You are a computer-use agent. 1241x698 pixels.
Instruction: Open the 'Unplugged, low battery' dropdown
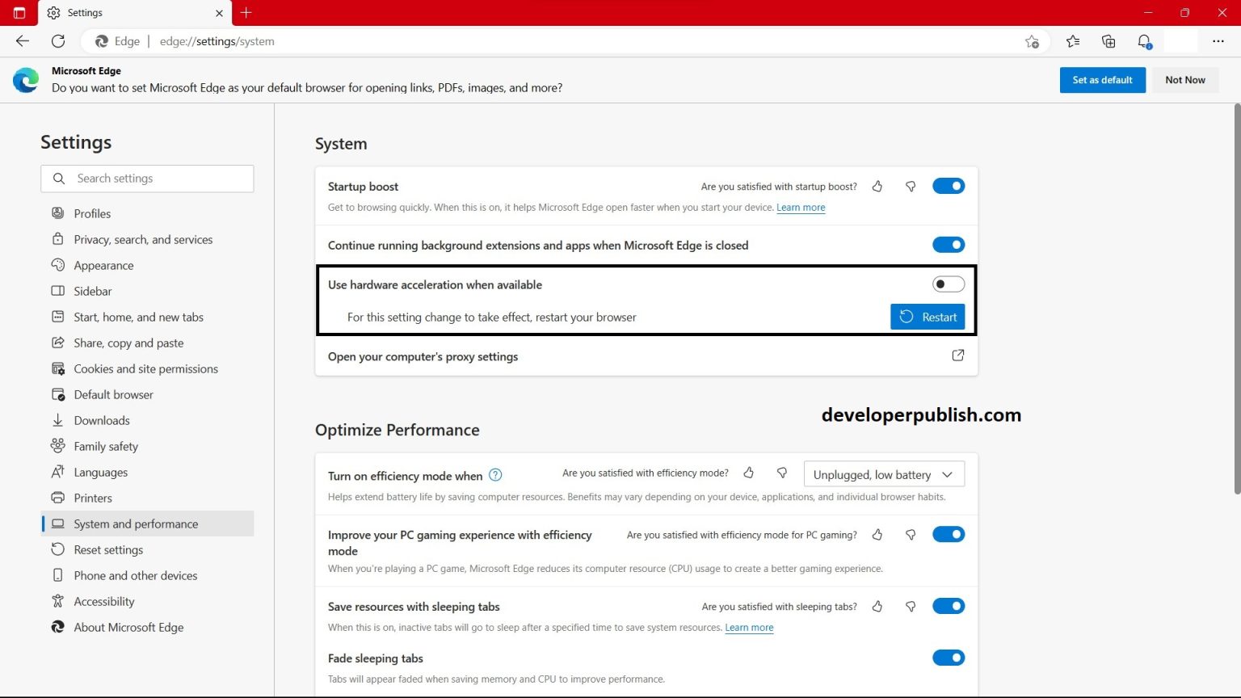883,473
